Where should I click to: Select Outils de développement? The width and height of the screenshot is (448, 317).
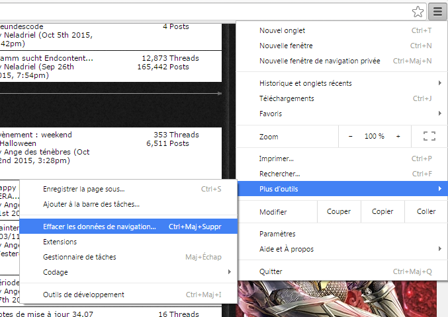tap(83, 295)
